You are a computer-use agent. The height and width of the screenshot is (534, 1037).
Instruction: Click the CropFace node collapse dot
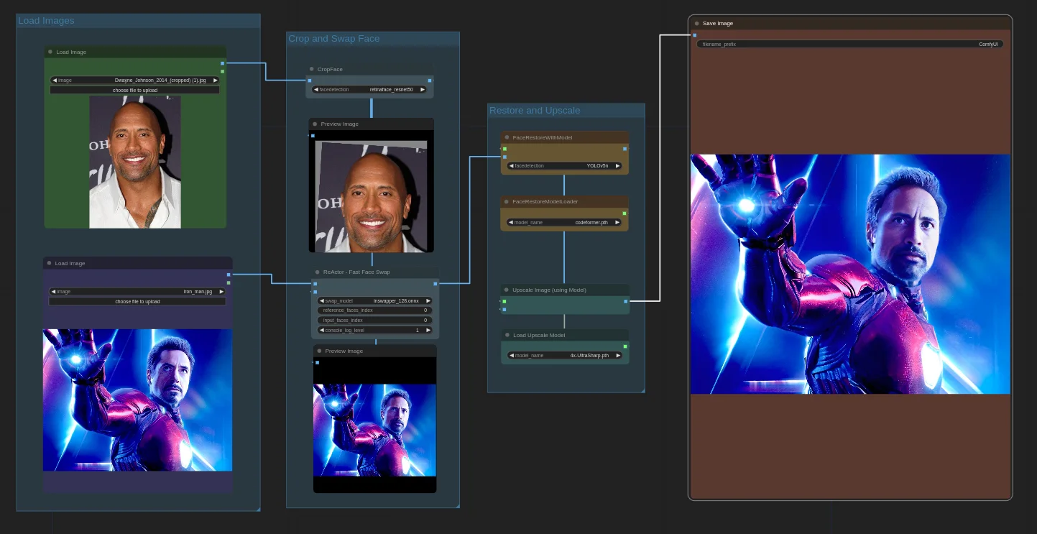(x=311, y=69)
